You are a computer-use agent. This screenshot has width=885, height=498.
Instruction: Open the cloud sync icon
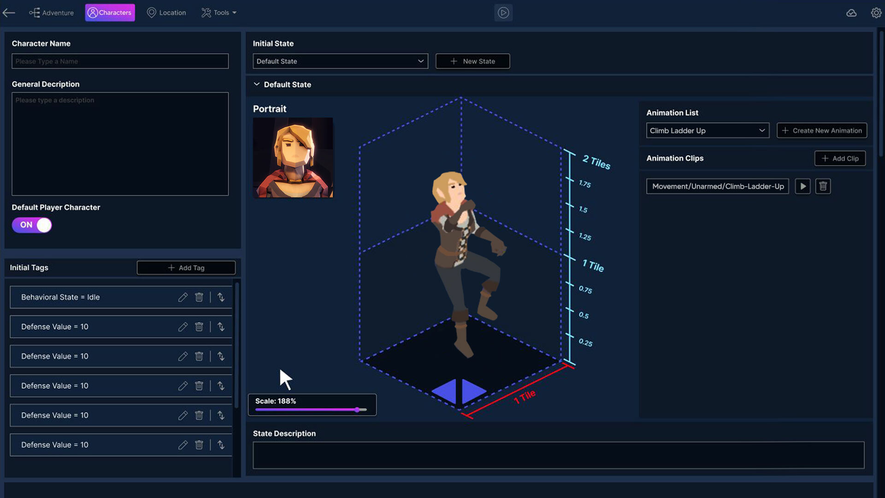pyautogui.click(x=851, y=12)
